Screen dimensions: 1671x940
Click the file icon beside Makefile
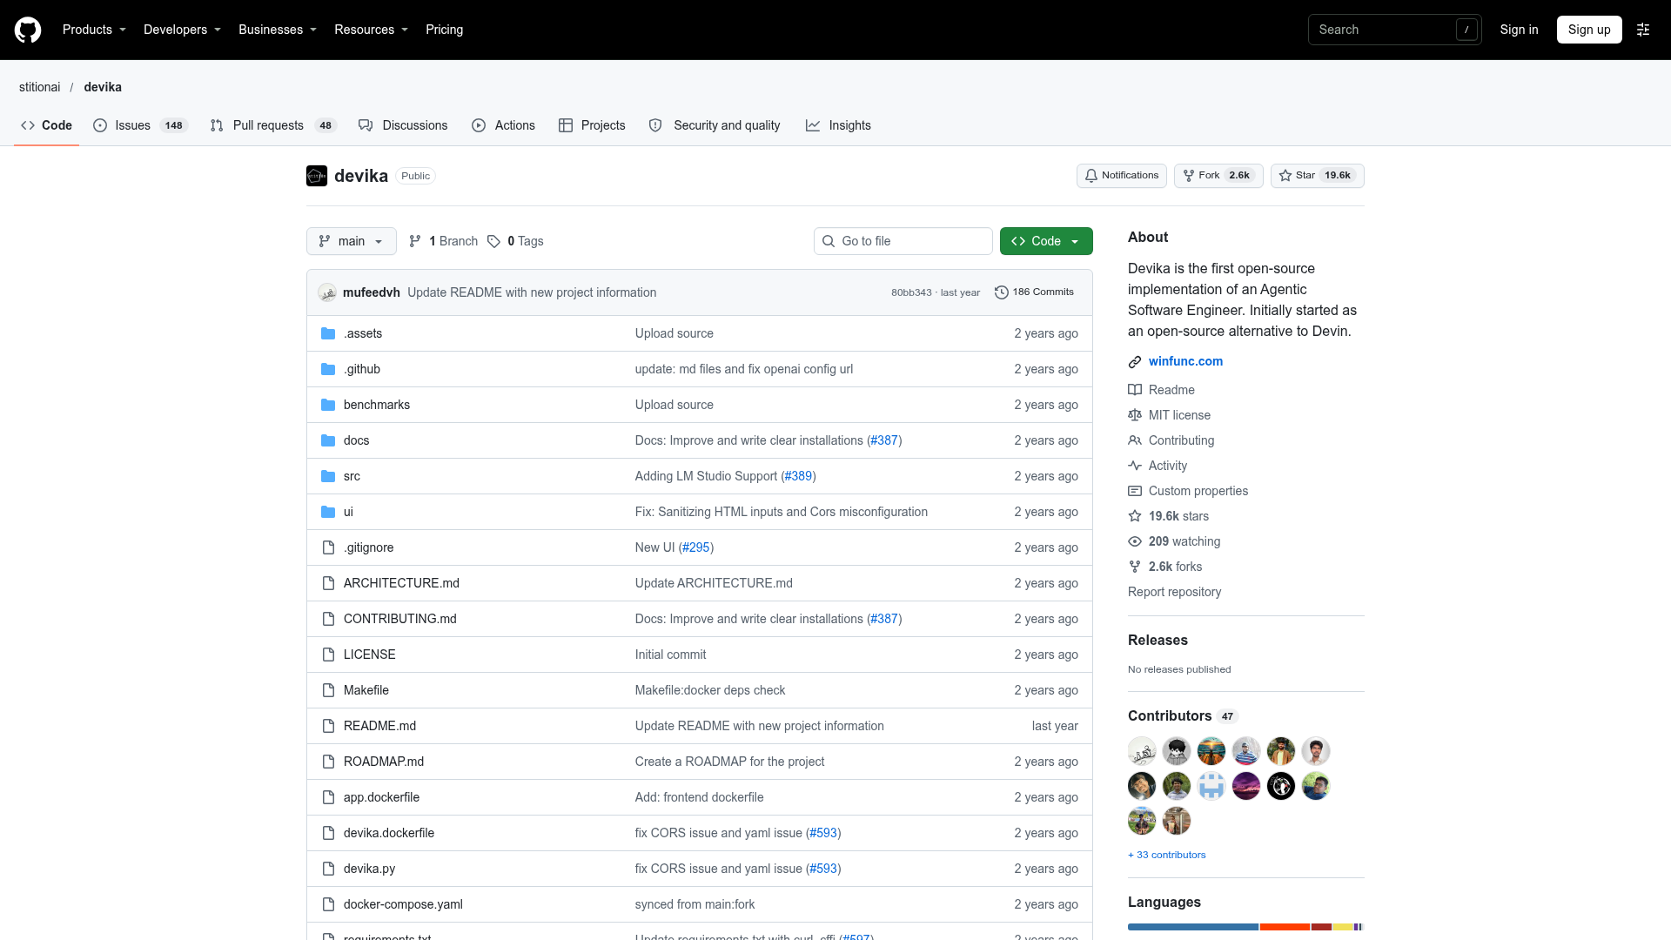tap(328, 690)
